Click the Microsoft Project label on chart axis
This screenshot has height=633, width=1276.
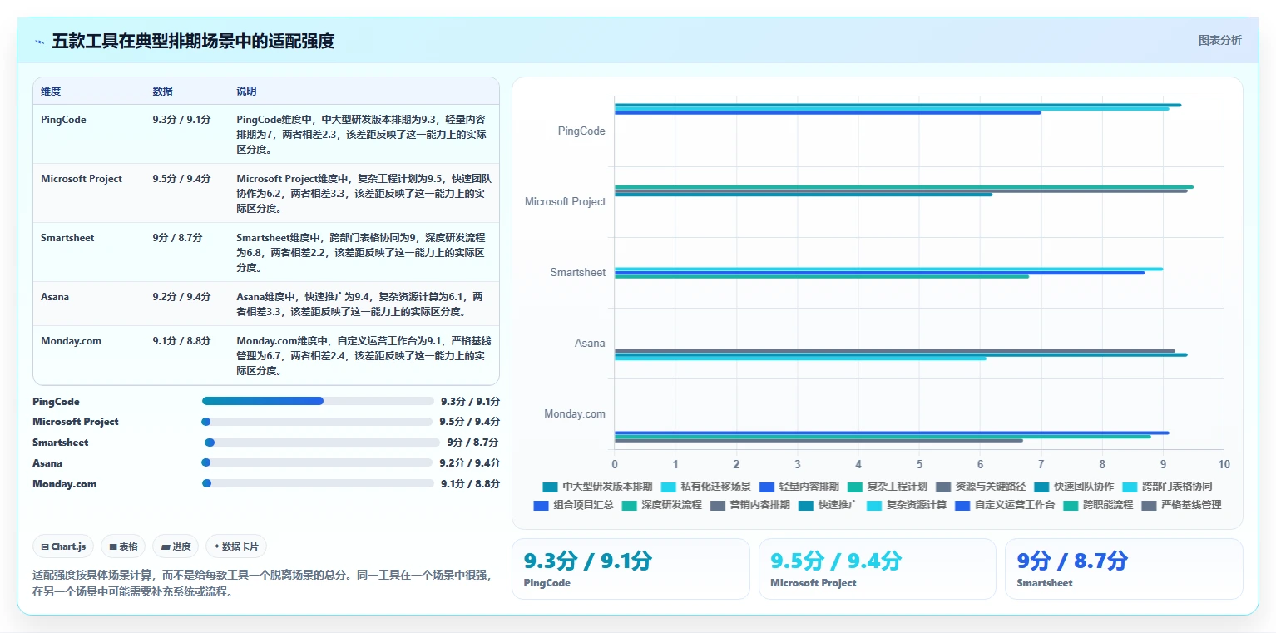[x=565, y=202]
